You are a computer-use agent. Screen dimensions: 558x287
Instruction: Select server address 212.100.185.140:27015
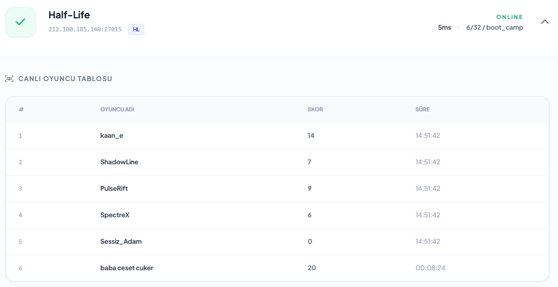coord(85,29)
